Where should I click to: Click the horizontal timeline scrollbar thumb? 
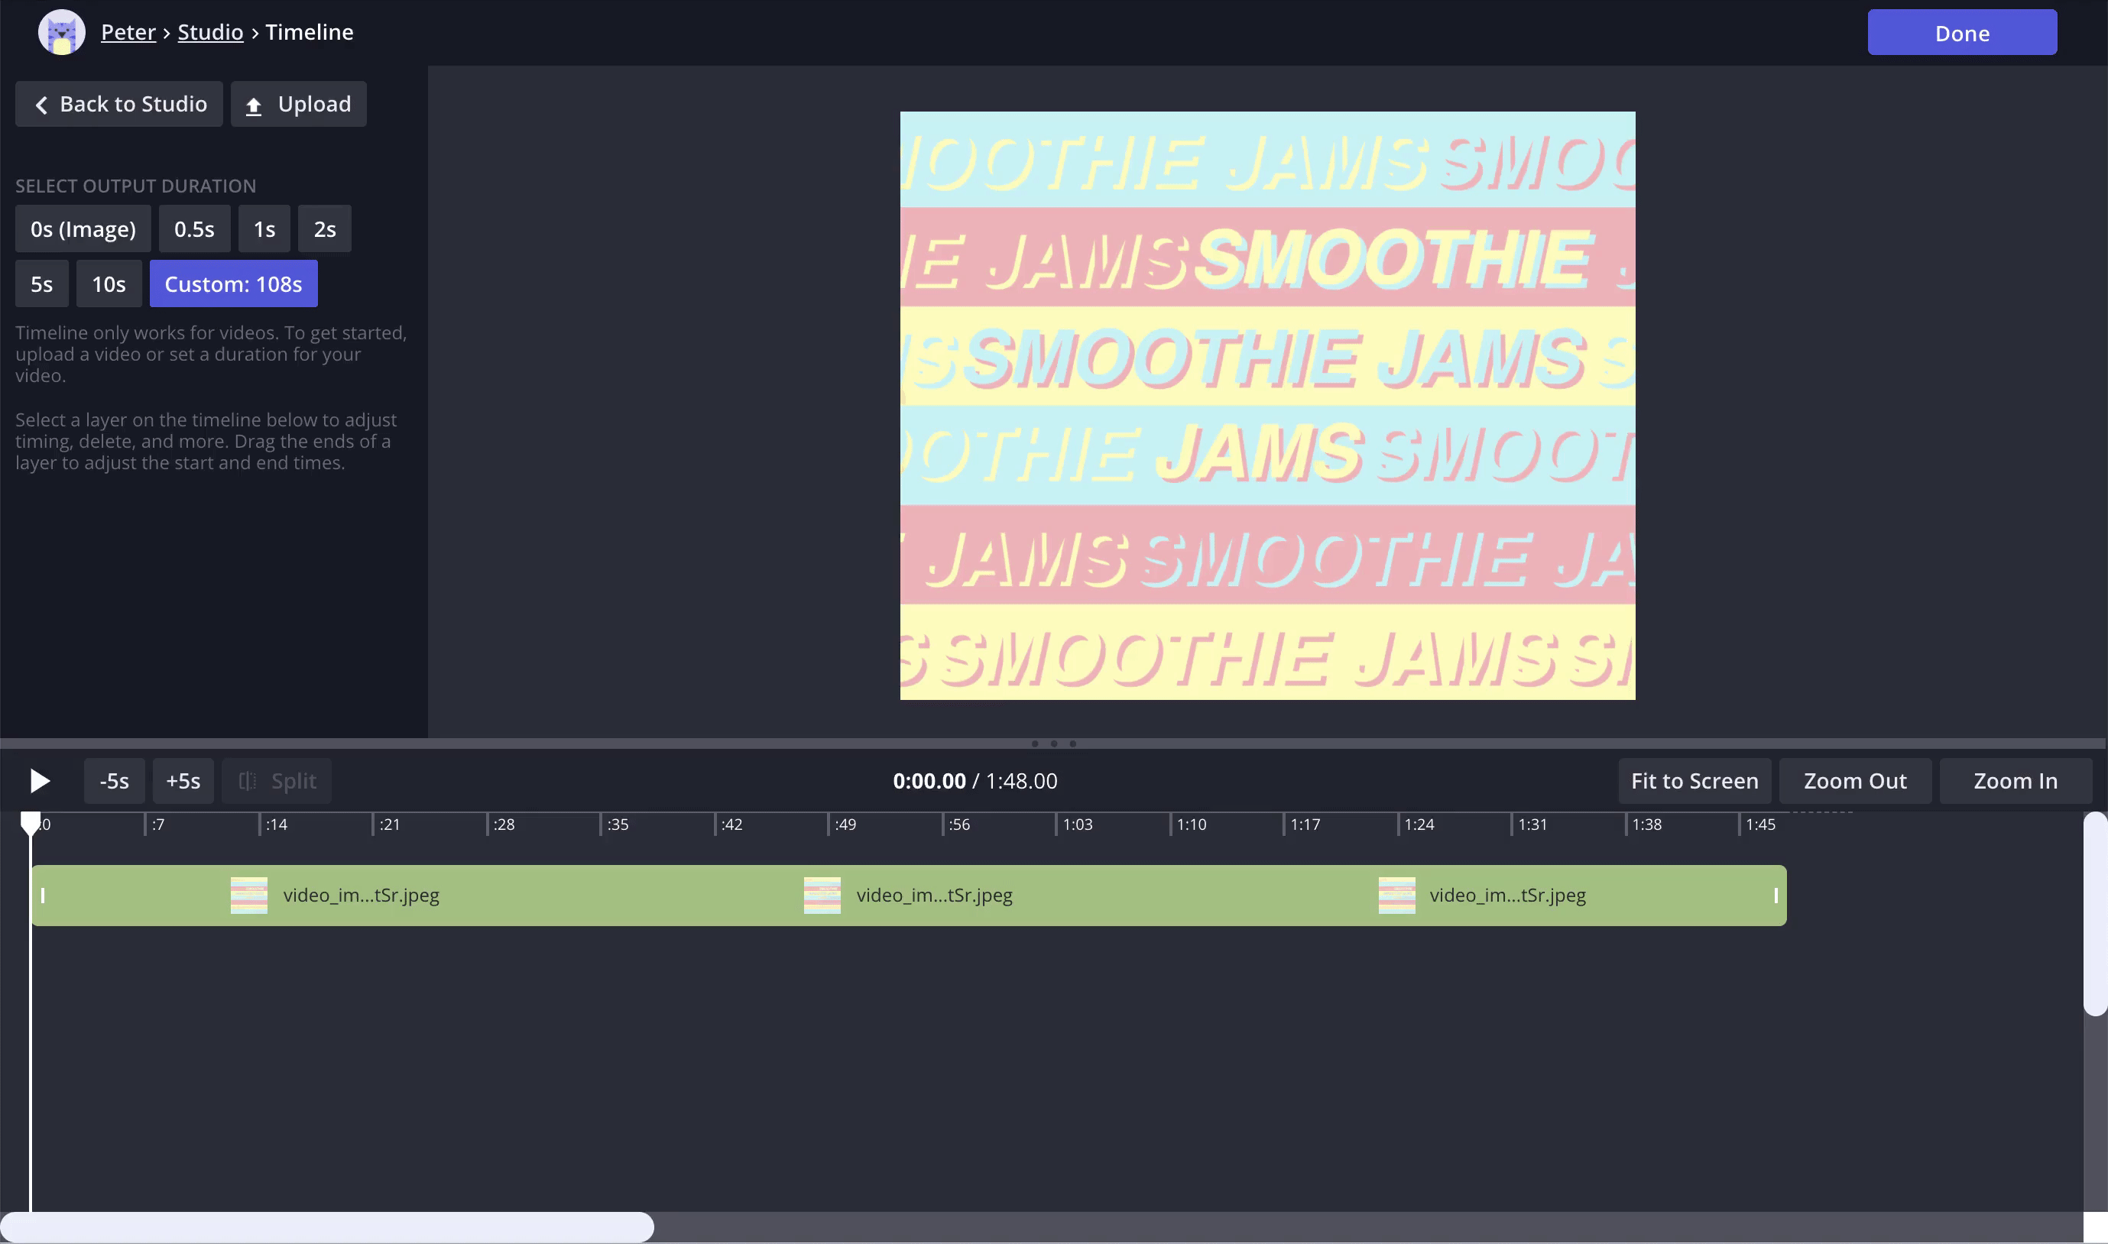coord(327,1227)
